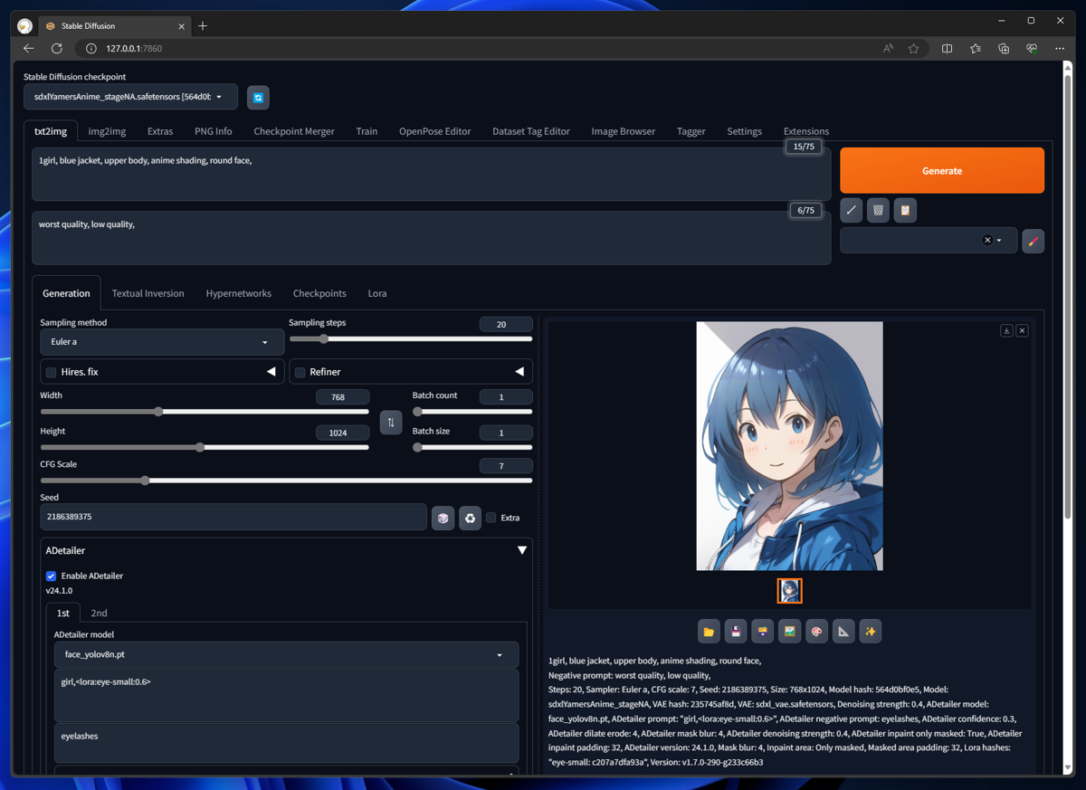The height and width of the screenshot is (790, 1086).
Task: Enable the Hires. fix checkbox
Action: [52, 372]
